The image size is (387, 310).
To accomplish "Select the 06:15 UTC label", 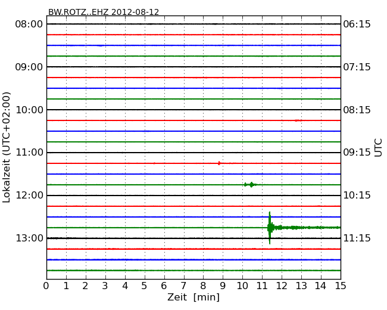I will coord(357,24).
